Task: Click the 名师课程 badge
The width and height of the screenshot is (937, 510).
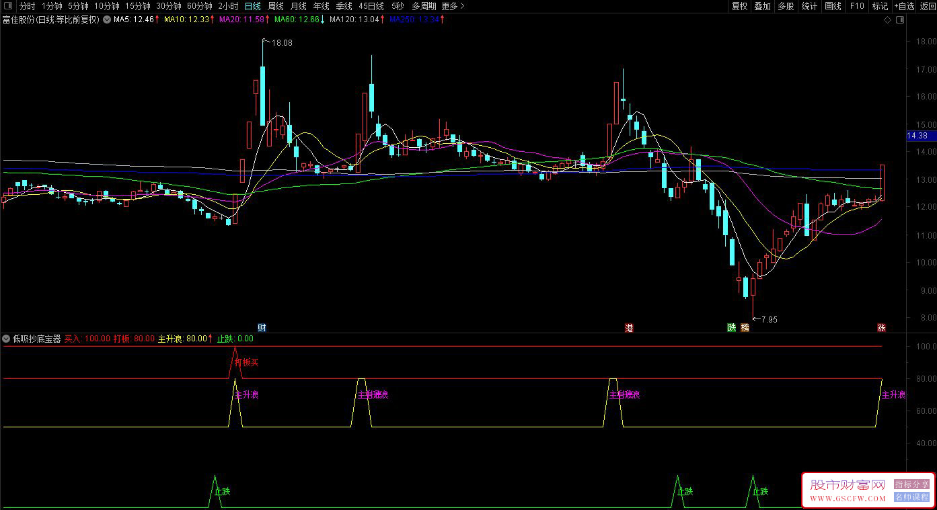Action: click(911, 497)
